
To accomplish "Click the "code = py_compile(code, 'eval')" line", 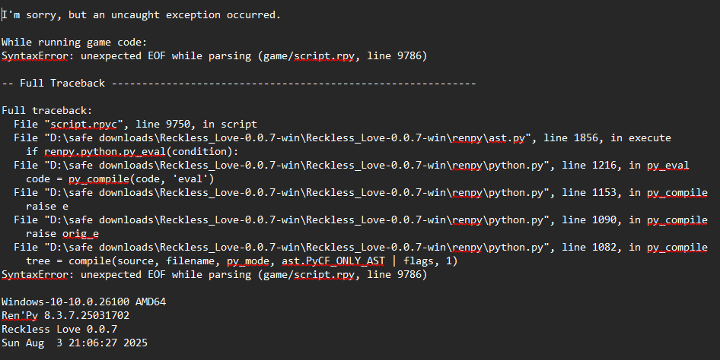I will [119, 178].
